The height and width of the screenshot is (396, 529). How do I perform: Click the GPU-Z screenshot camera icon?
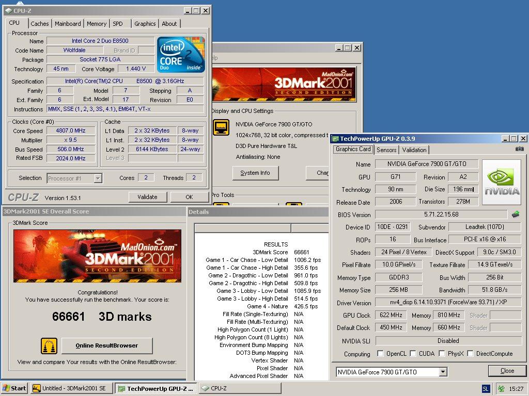point(520,149)
